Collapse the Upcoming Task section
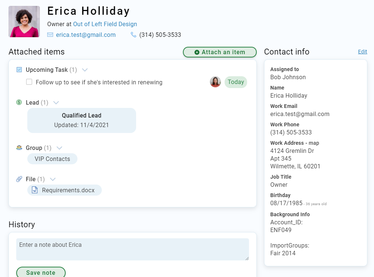The height and width of the screenshot is (277, 374). 84,70
